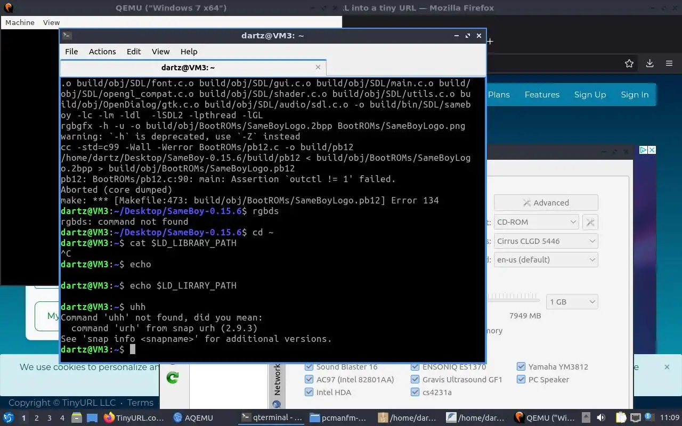Toggle Yamaha YM3812 checkbox
The image size is (682, 426).
521,367
